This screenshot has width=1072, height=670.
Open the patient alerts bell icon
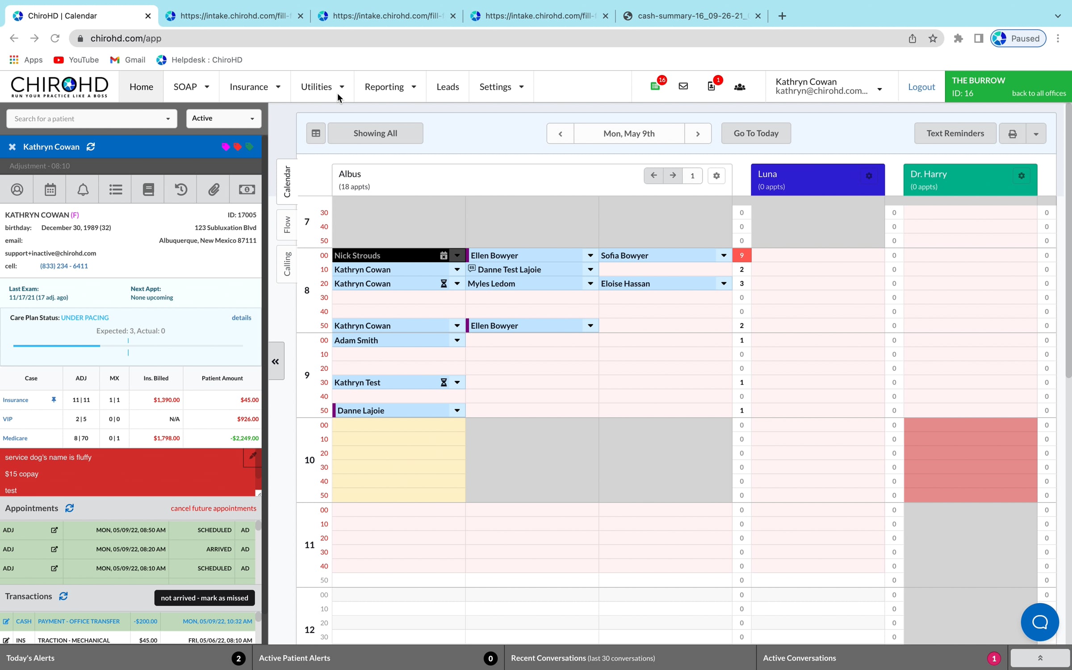pos(83,189)
